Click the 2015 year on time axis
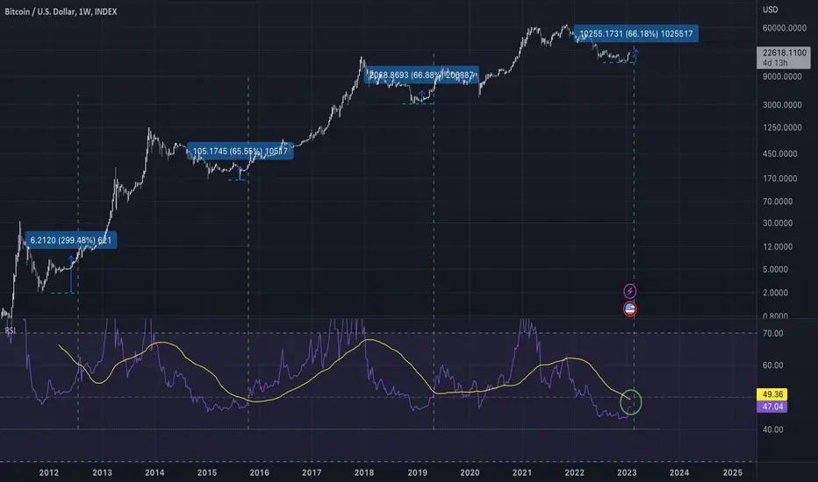This screenshot has height=482, width=818. click(207, 472)
